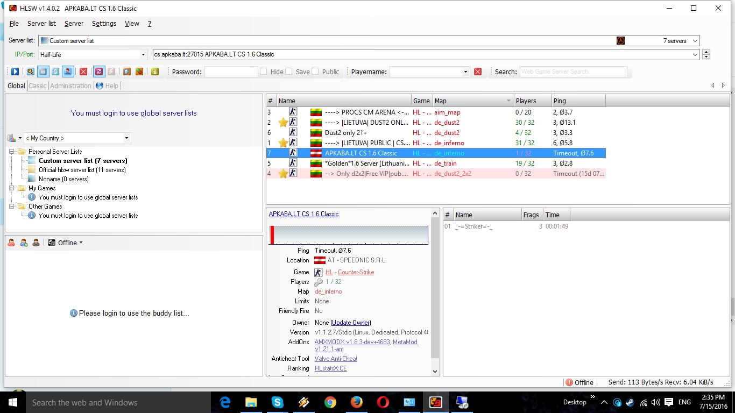The image size is (735, 413).
Task: Open the IP/Port address dropdown
Action: click(695, 54)
